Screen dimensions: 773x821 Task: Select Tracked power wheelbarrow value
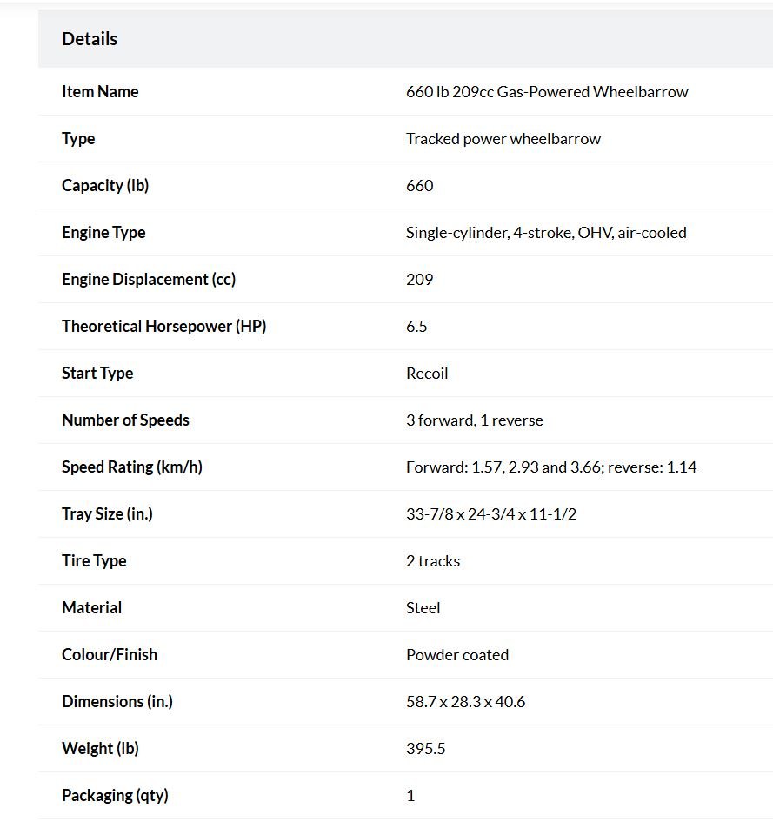pos(503,139)
